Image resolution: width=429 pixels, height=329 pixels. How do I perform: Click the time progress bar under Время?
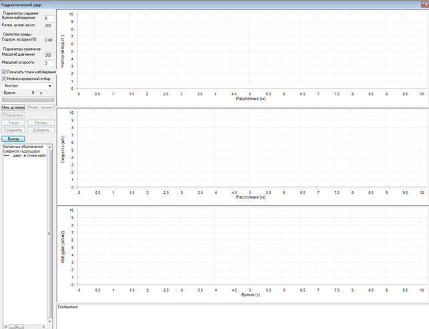point(27,99)
